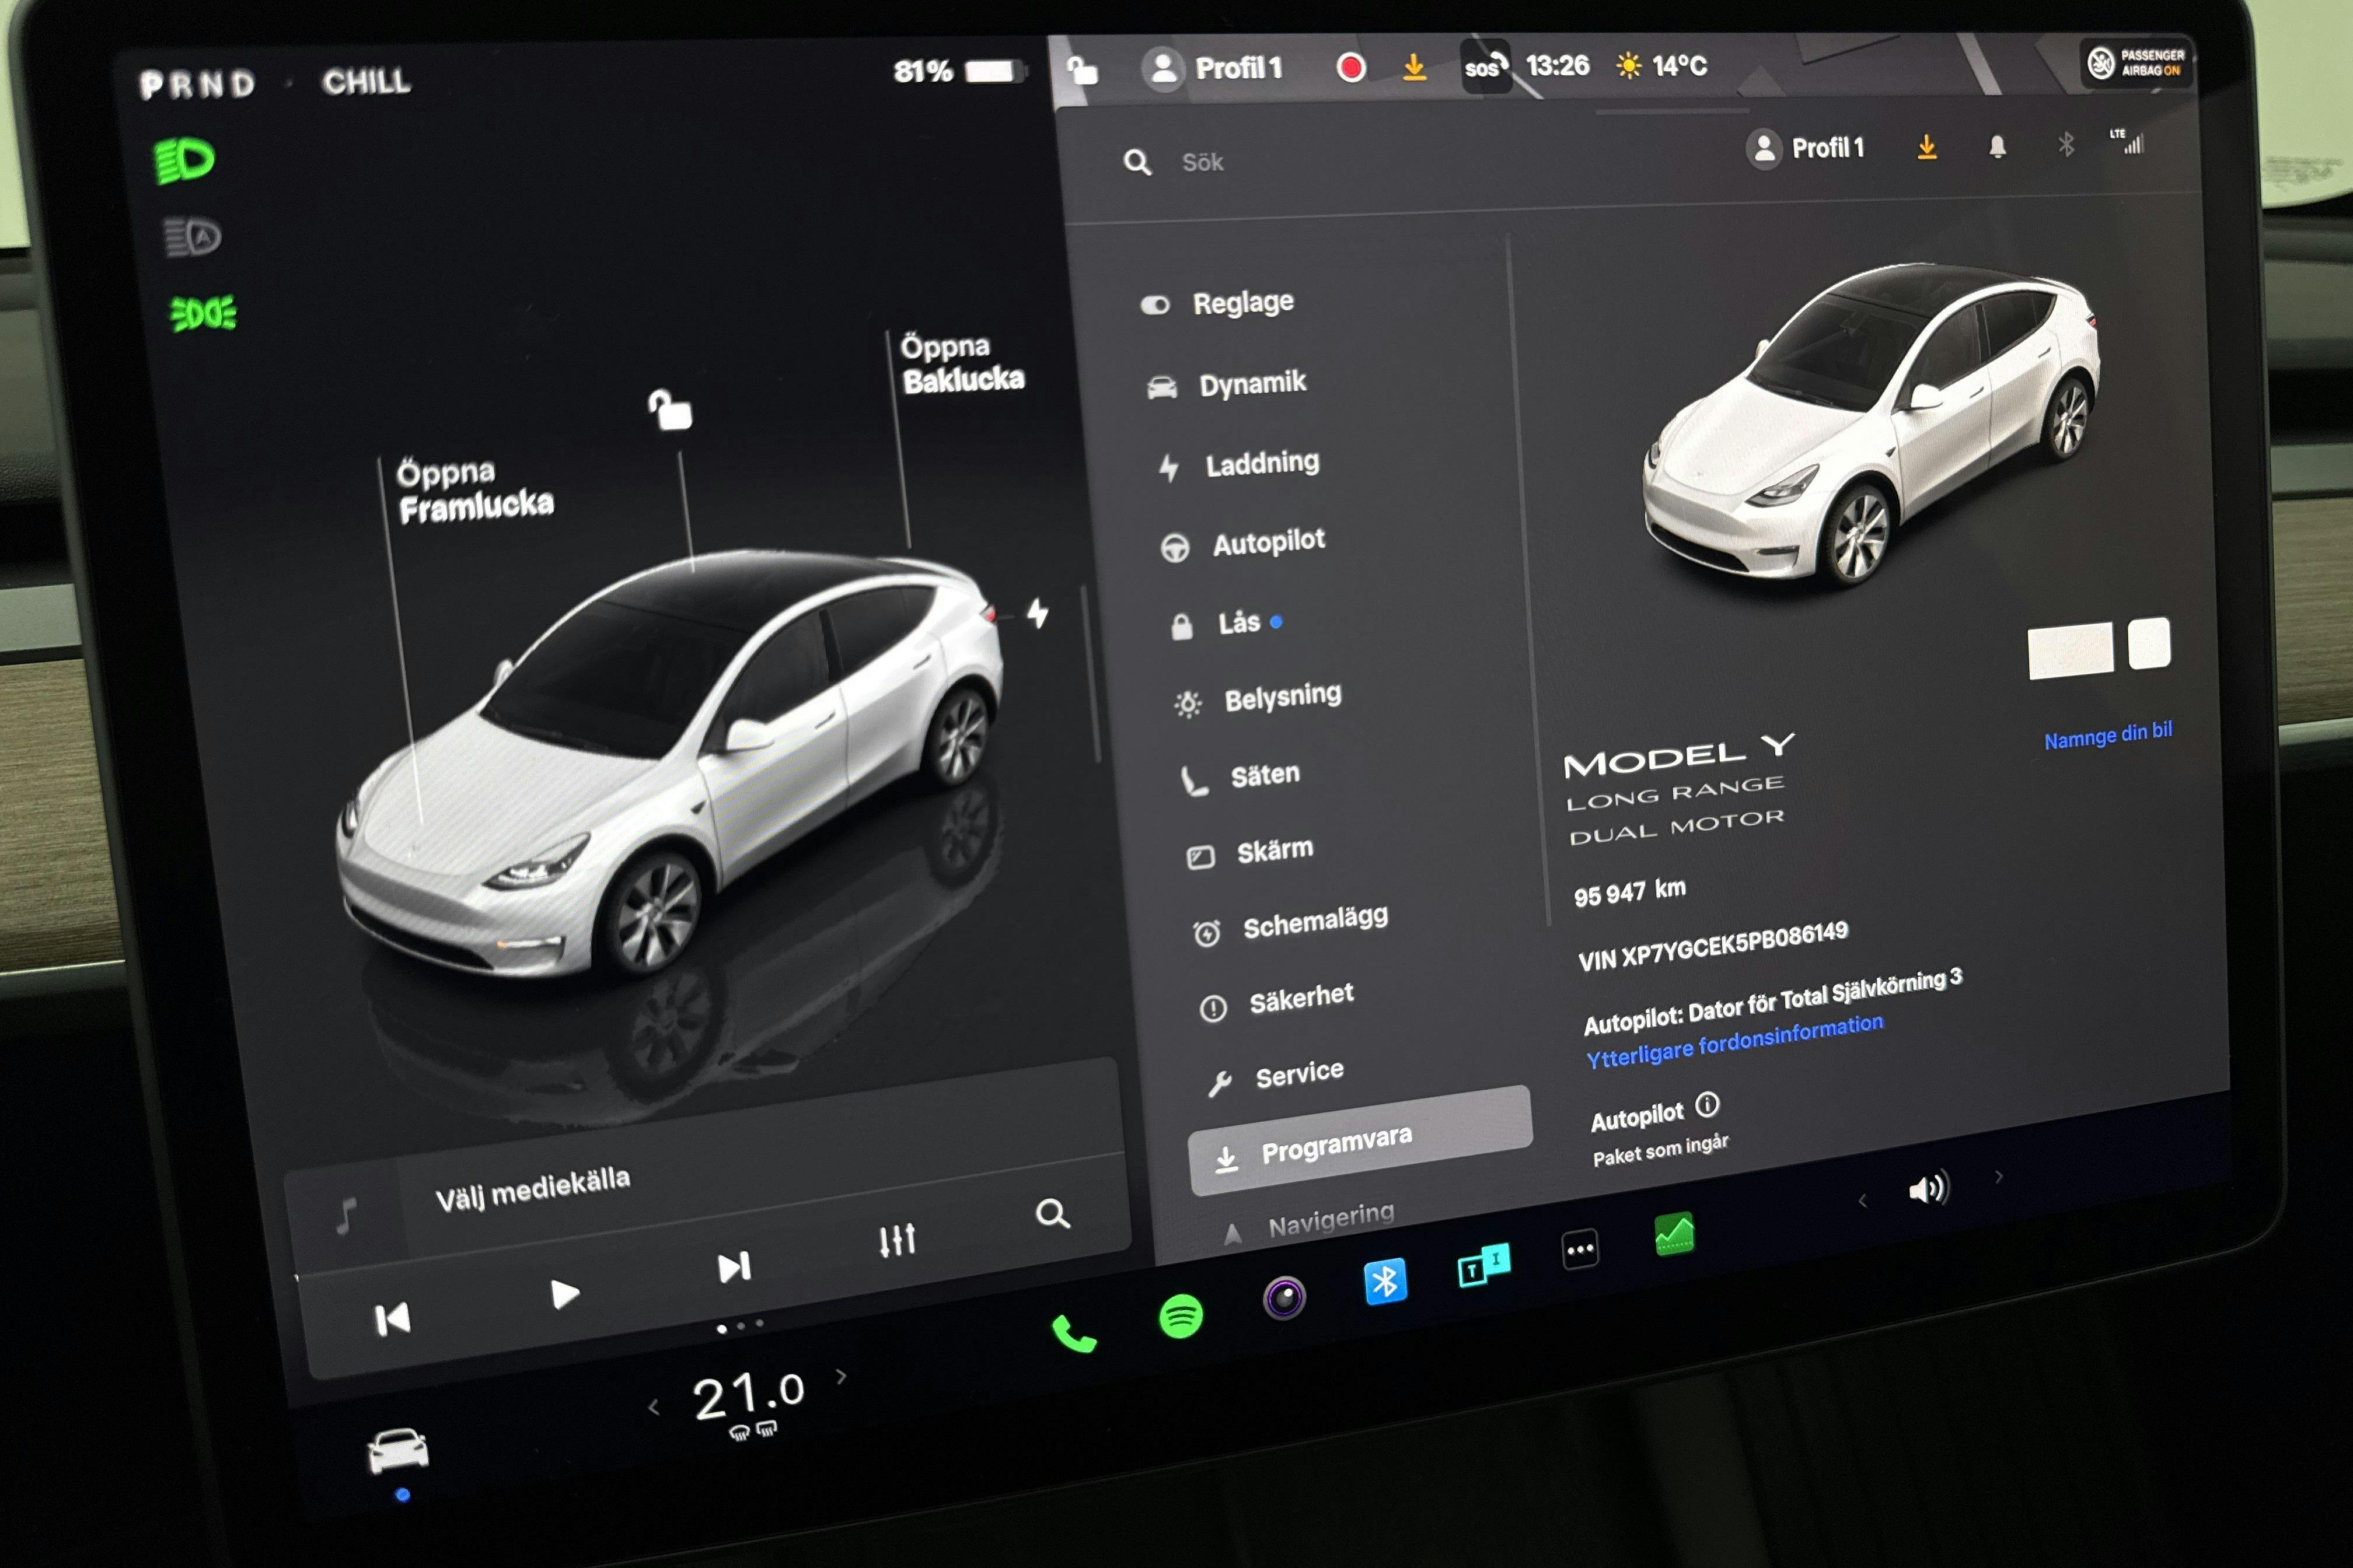Image resolution: width=2353 pixels, height=1568 pixels.
Task: Open the Dynamik menu
Action: click(x=1227, y=384)
